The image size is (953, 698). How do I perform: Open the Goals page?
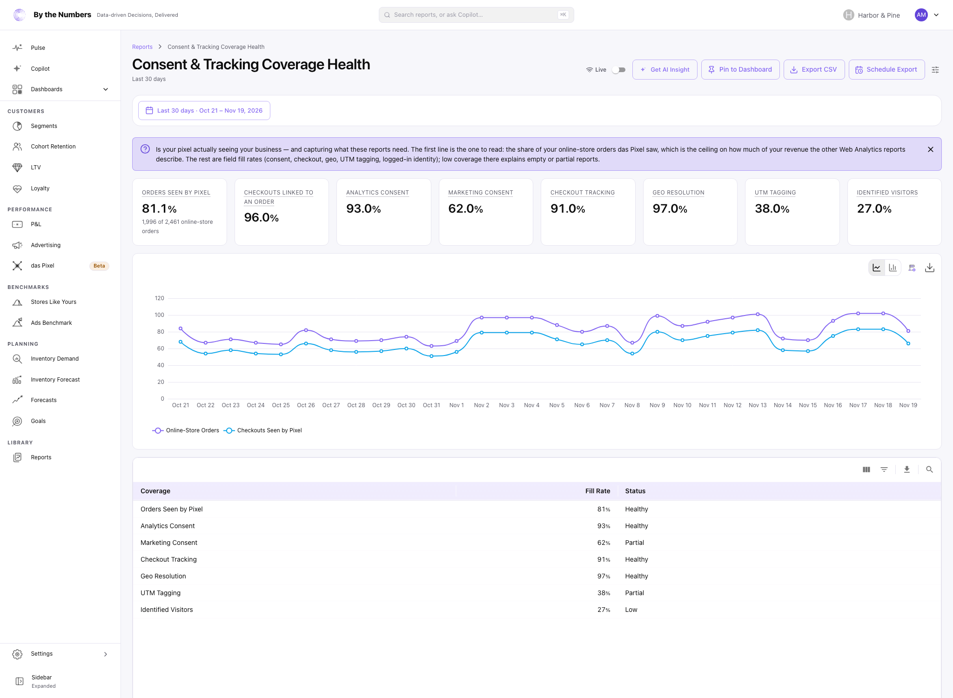(60, 421)
